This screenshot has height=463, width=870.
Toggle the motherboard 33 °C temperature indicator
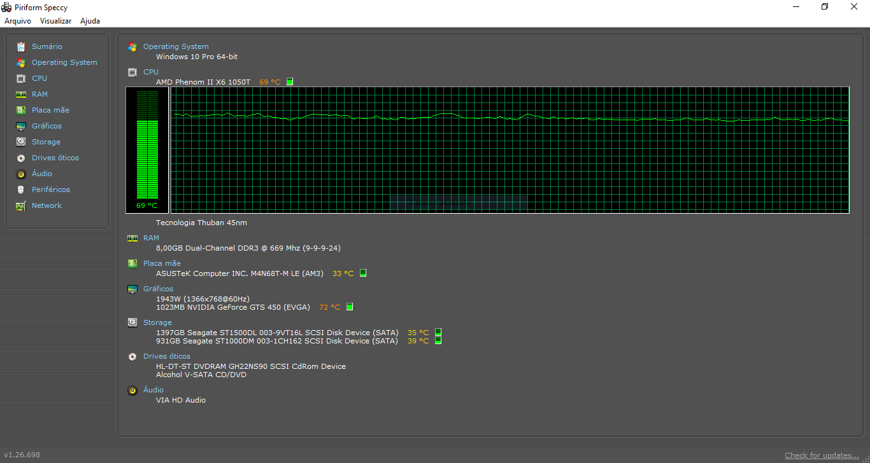[363, 273]
